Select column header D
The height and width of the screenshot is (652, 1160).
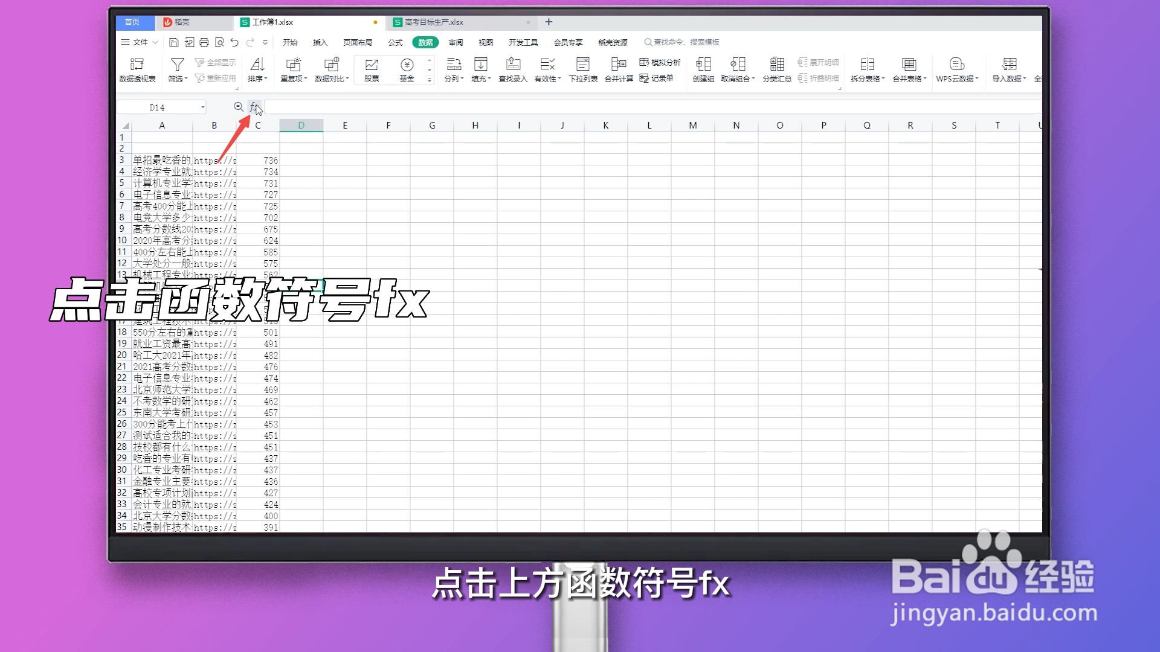[x=301, y=125]
